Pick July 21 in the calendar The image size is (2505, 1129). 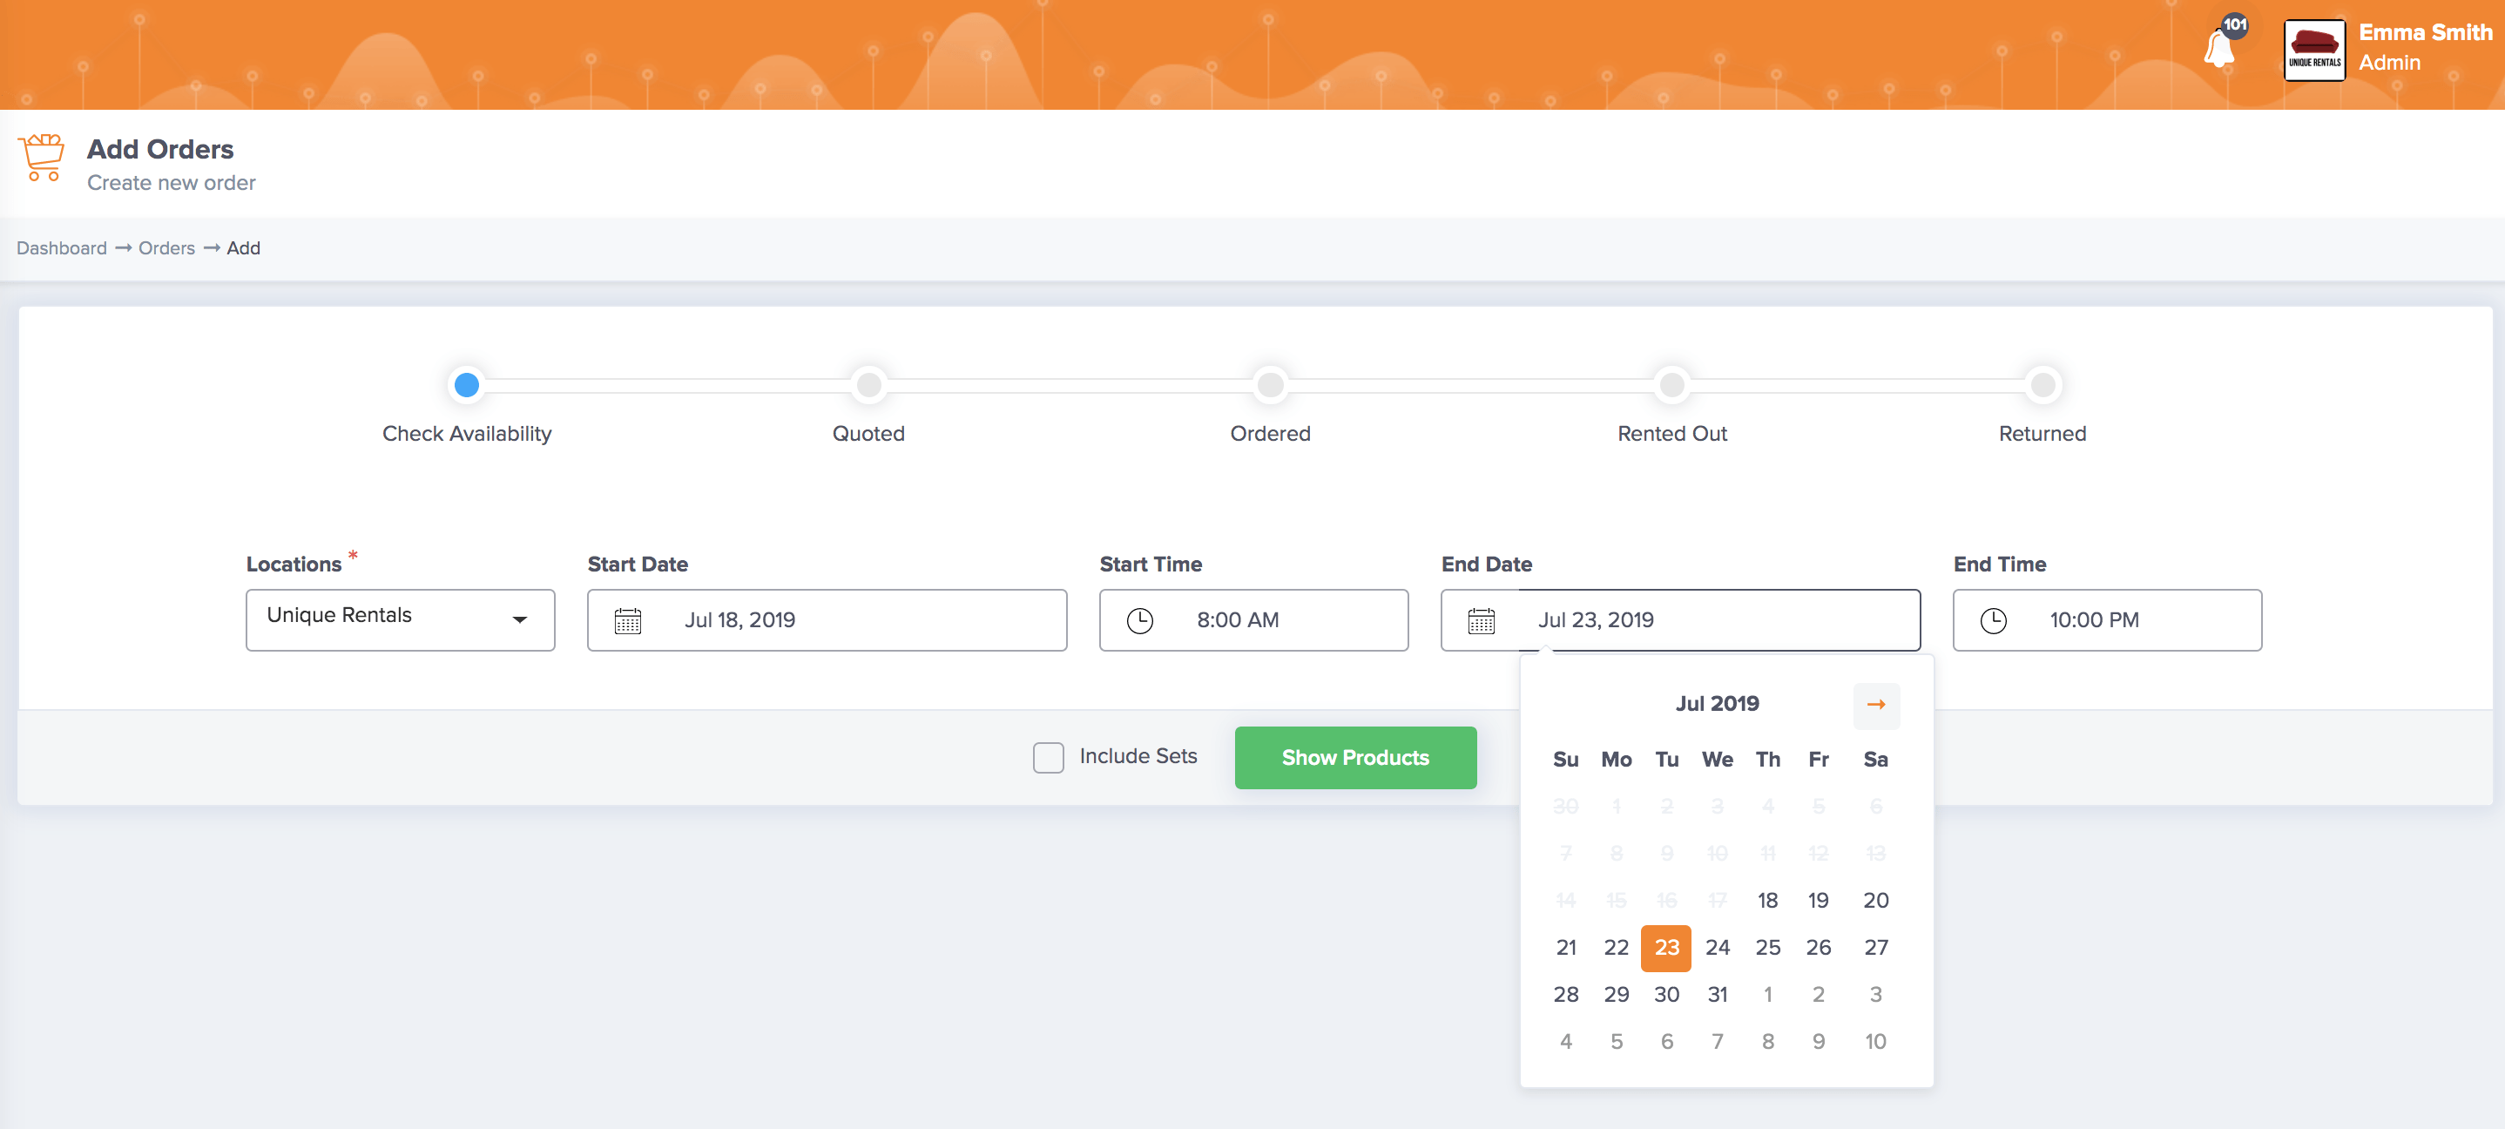[x=1566, y=947]
